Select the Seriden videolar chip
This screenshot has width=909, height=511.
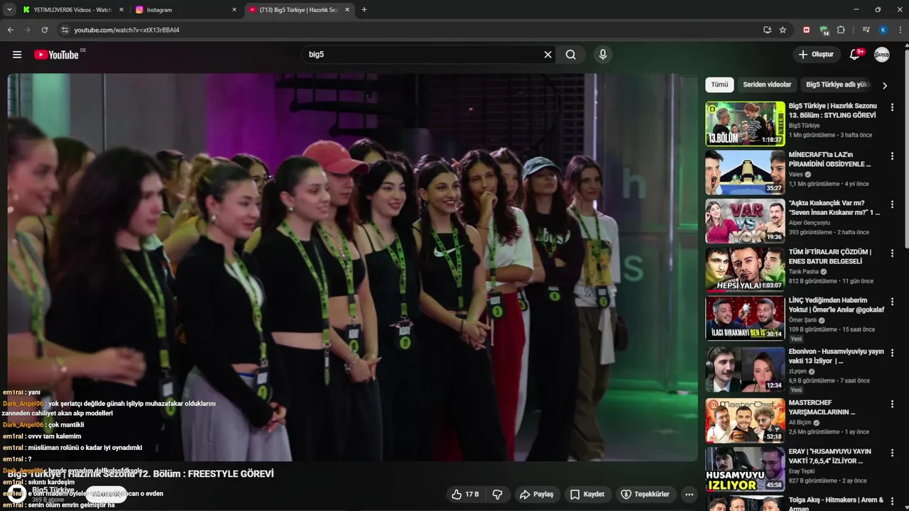coord(767,84)
